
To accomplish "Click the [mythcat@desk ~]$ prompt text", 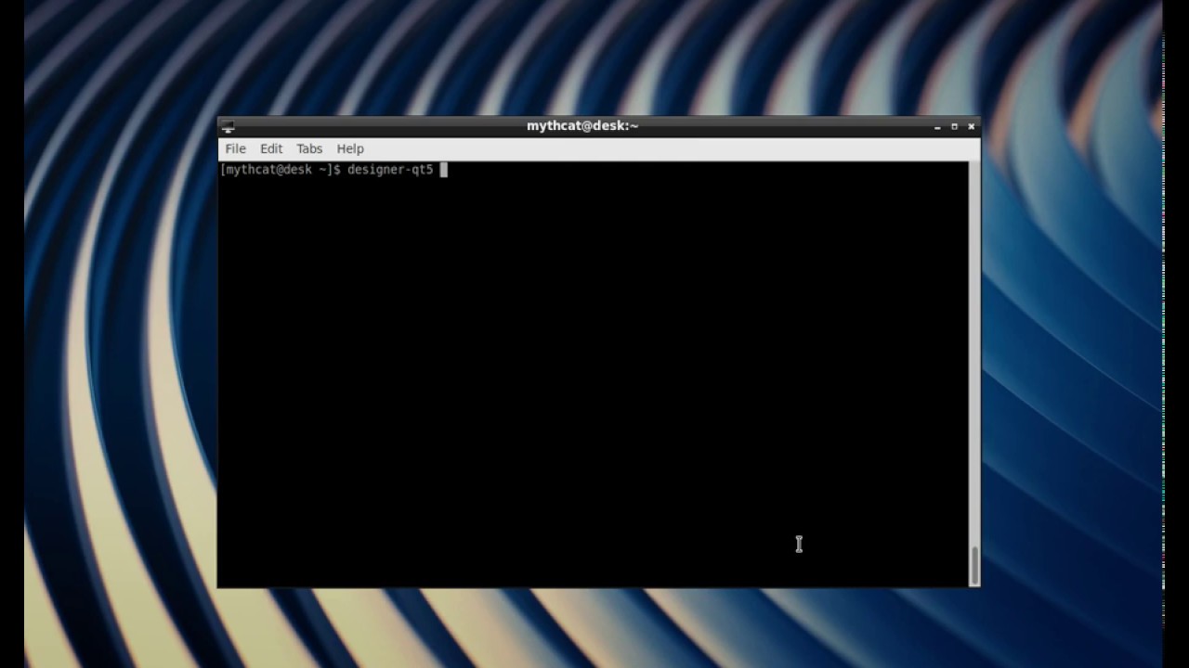I will pos(281,170).
